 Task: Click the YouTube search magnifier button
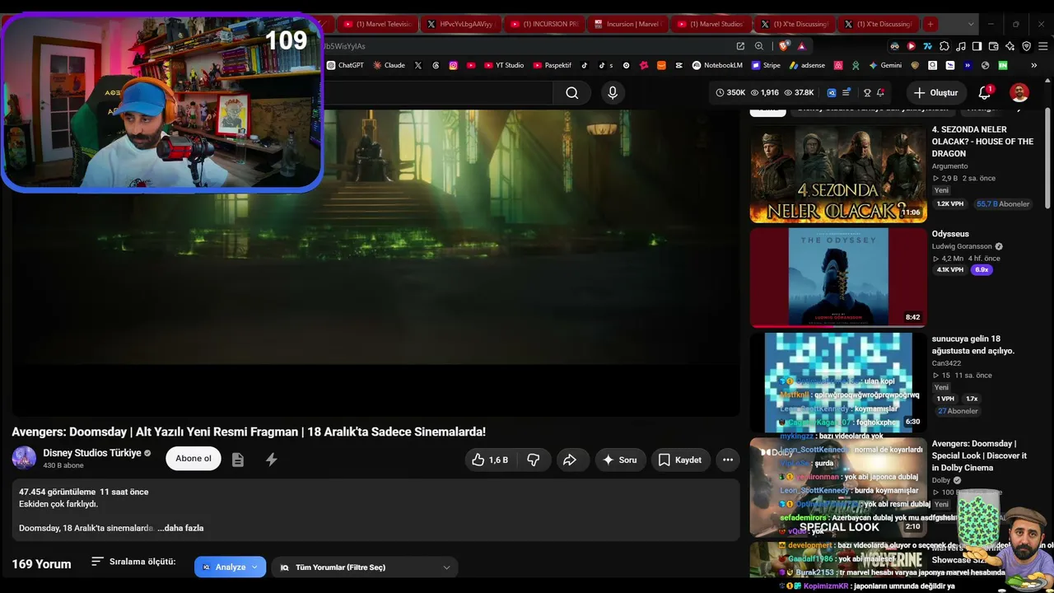point(572,93)
